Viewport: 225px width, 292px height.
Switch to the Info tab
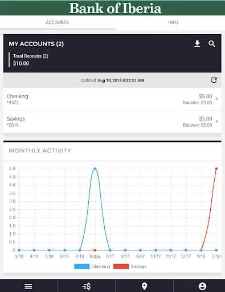click(173, 22)
